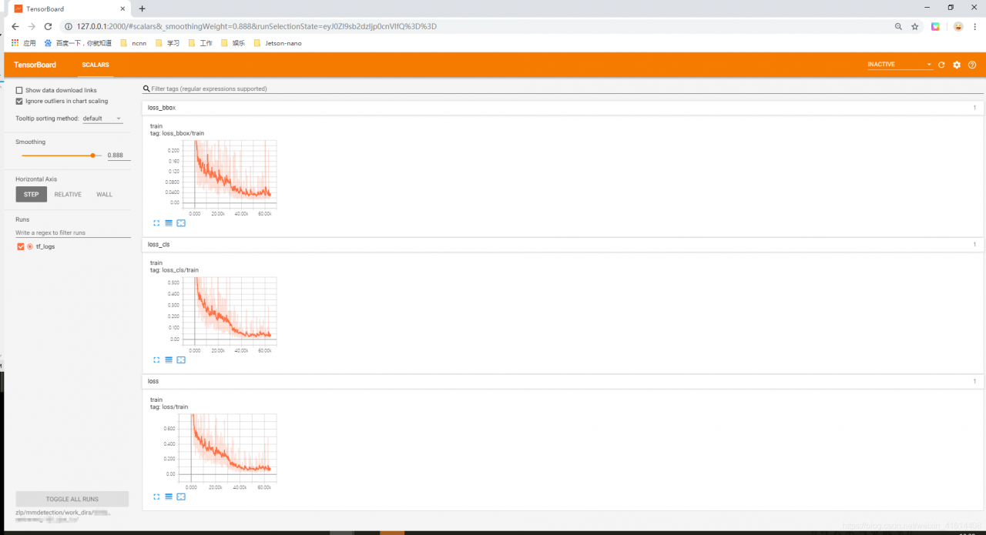This screenshot has width=986, height=535.
Task: Open the ncnn bookmark folder
Action: click(133, 43)
